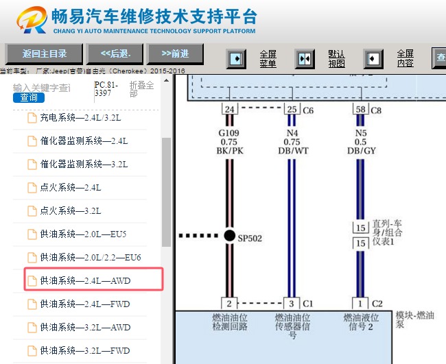The image size is (446, 364).
Task: Go back with <<后退 button
Action: (x=115, y=54)
